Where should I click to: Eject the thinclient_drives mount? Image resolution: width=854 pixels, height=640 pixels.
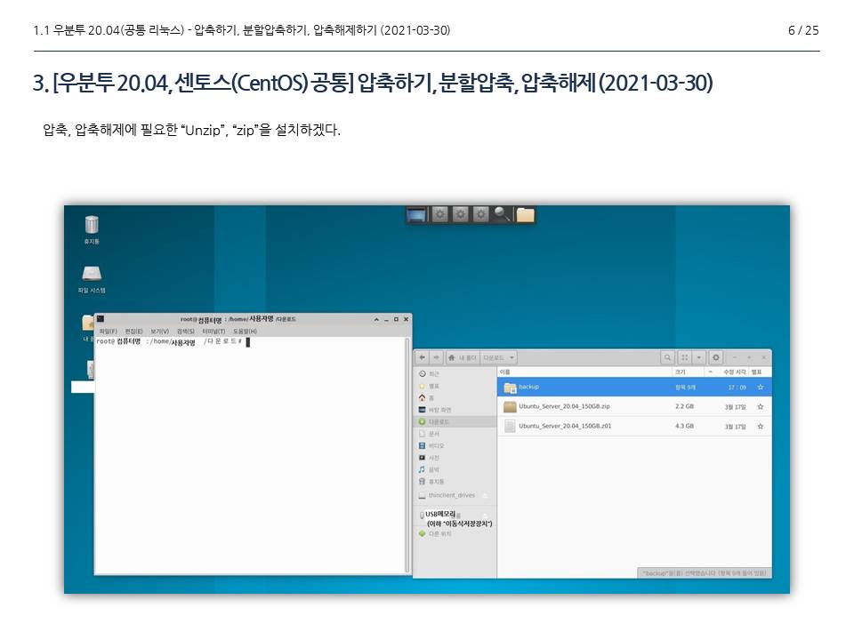pos(486,495)
